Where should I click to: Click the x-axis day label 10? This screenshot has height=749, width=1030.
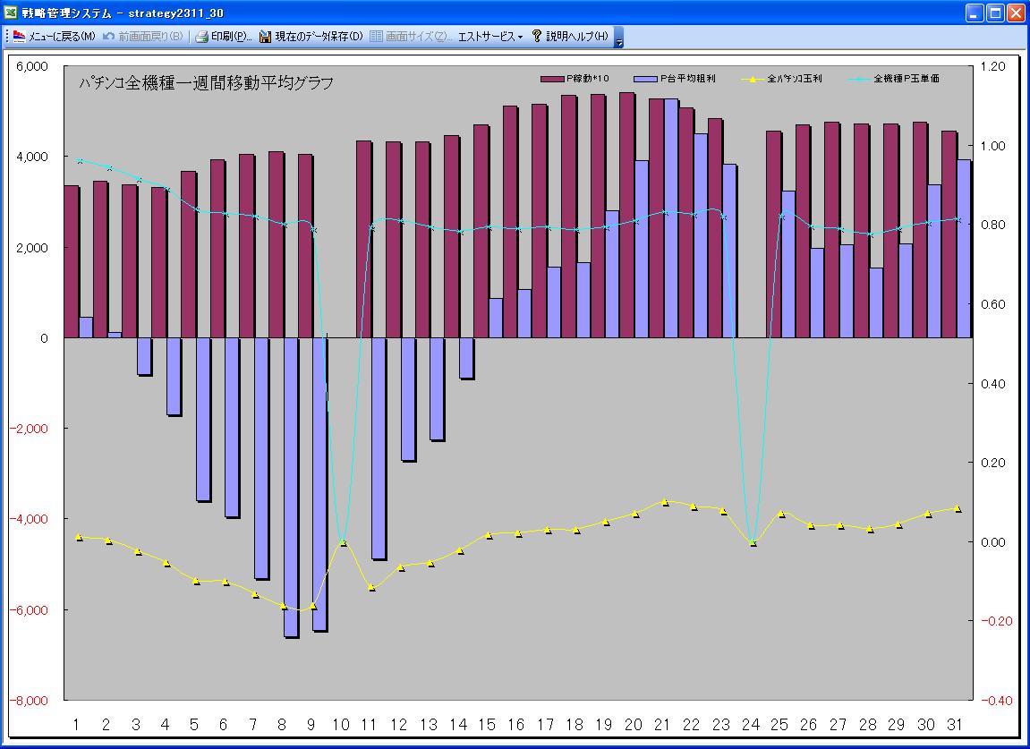point(340,725)
